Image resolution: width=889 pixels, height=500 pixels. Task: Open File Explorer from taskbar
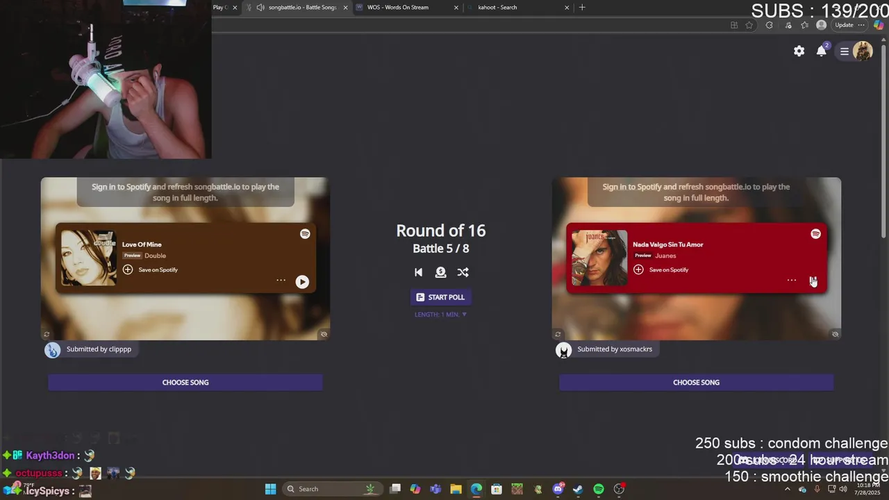point(456,489)
